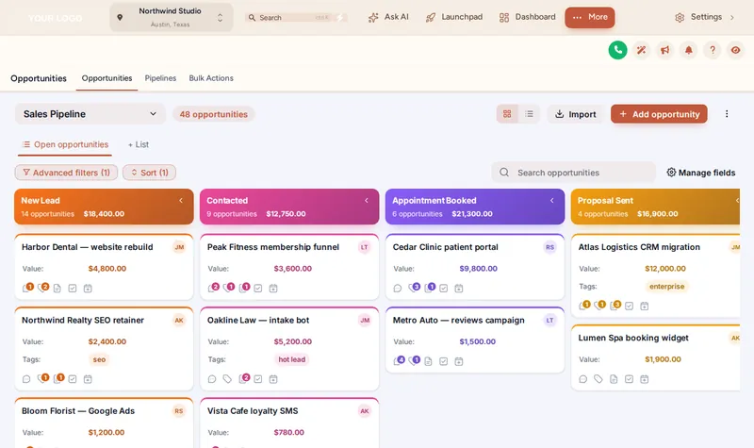Toggle tasks checkbox icon on Harbor Dental card
Image resolution: width=754 pixels, height=448 pixels.
[x=73, y=289]
